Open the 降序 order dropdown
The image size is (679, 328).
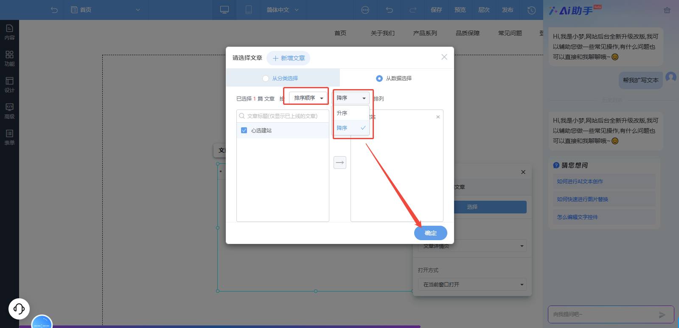pos(351,98)
